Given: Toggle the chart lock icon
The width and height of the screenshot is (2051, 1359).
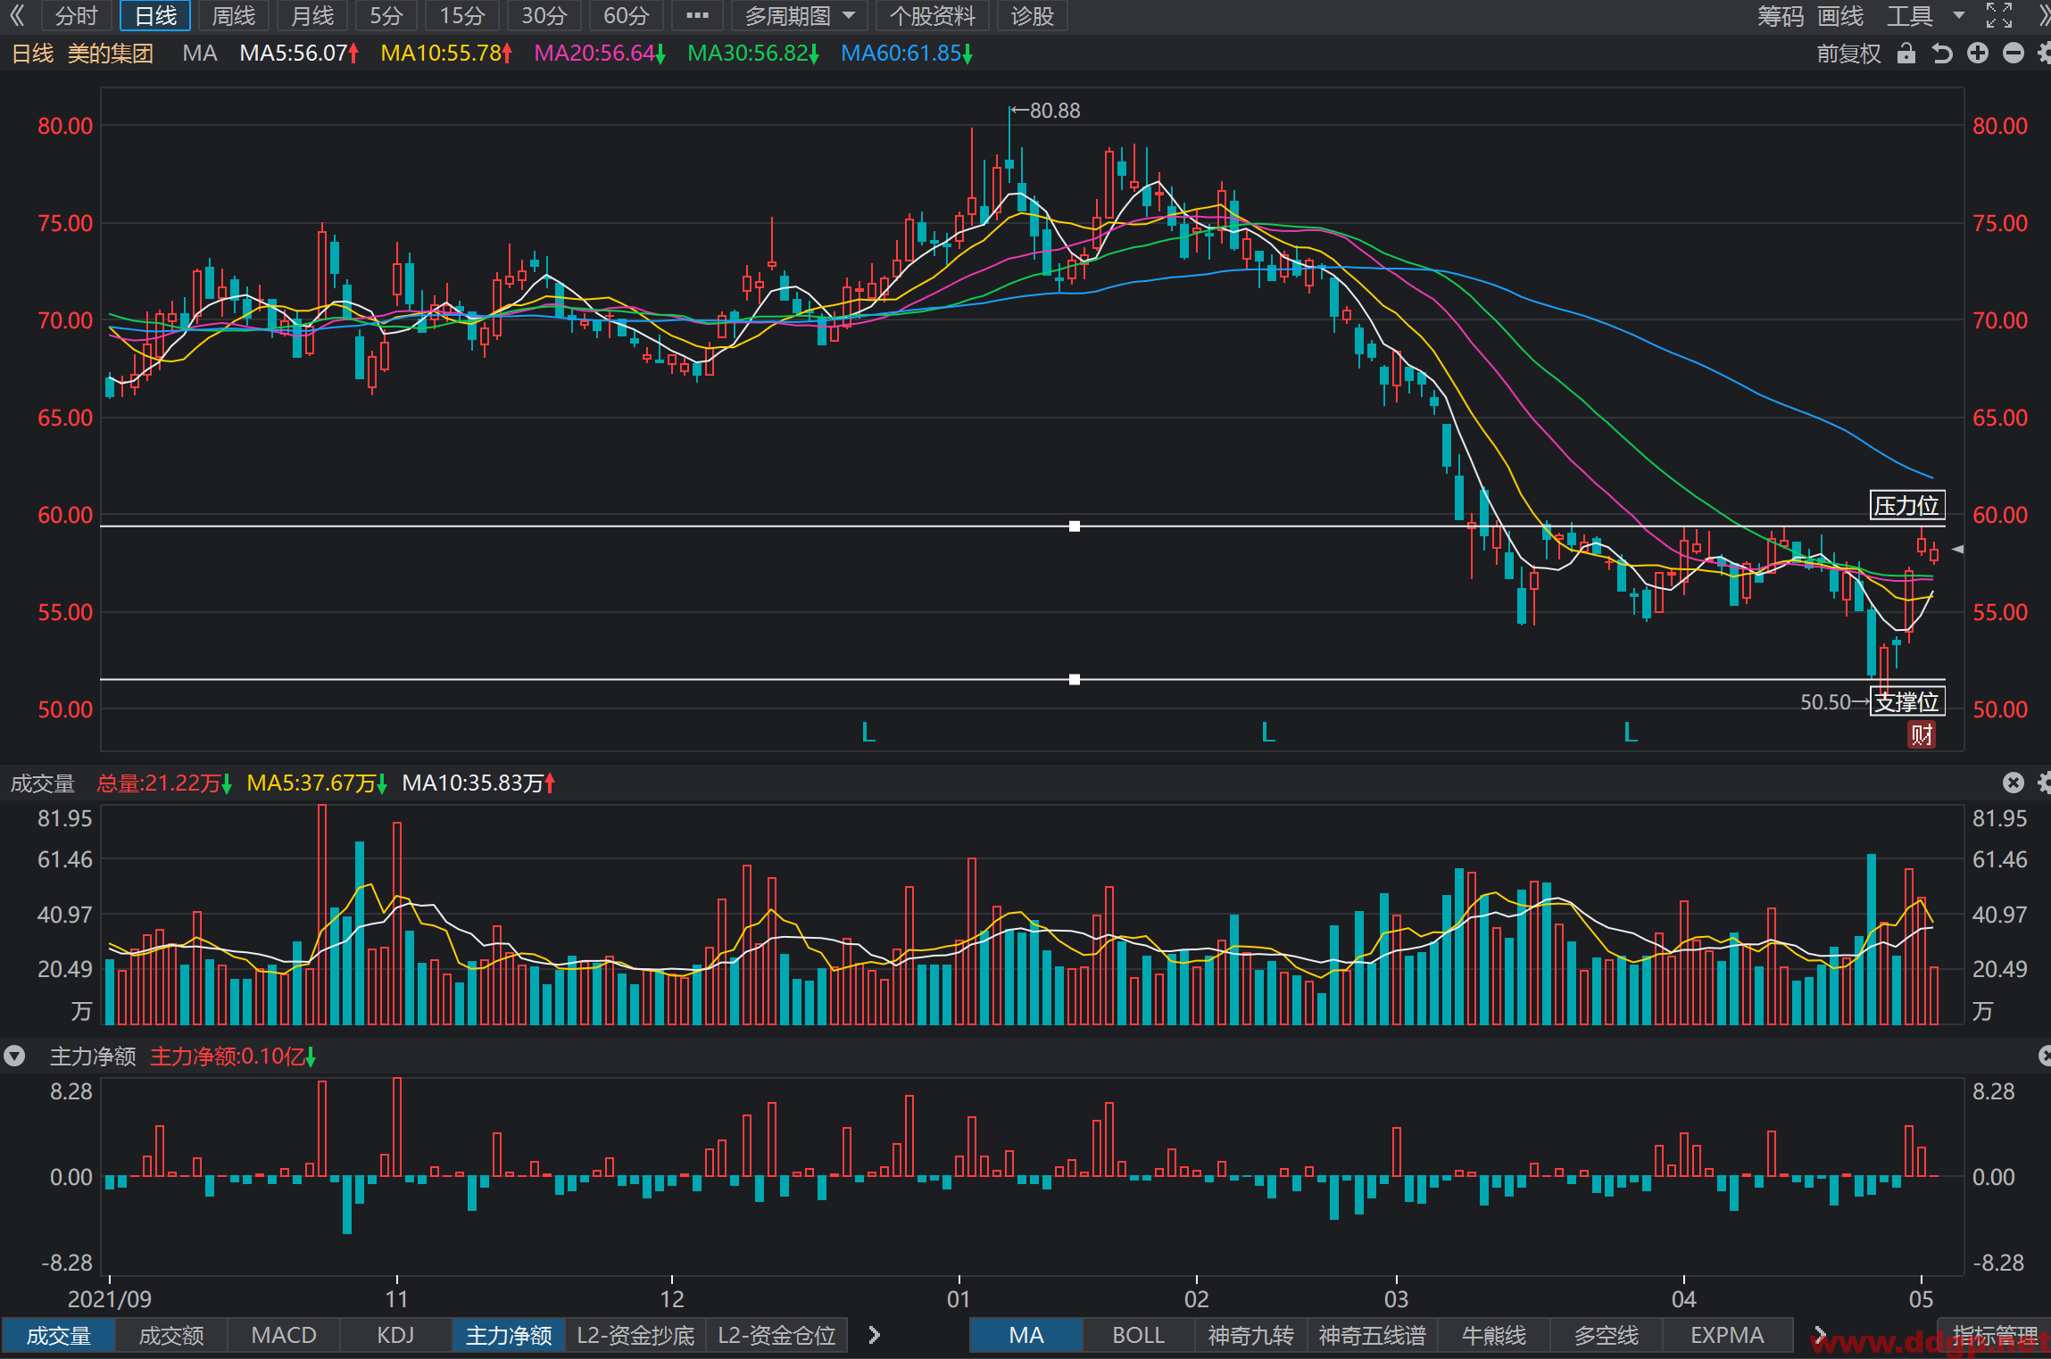Looking at the screenshot, I should (1906, 54).
